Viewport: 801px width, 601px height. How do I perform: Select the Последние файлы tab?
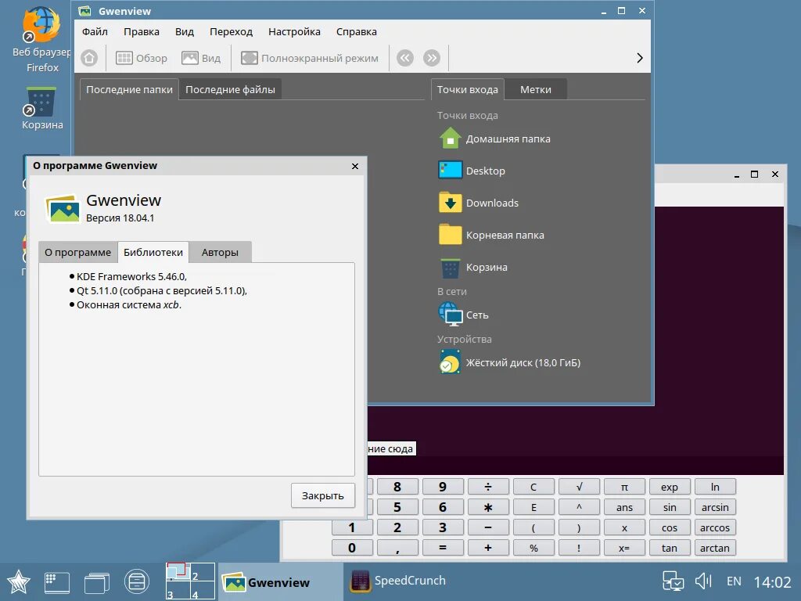[231, 89]
